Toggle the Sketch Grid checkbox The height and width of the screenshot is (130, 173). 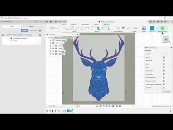tap(164, 61)
